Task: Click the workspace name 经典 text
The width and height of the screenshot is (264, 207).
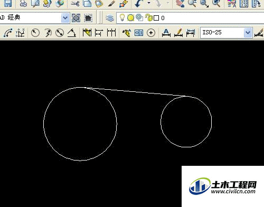Action: [x=14, y=17]
